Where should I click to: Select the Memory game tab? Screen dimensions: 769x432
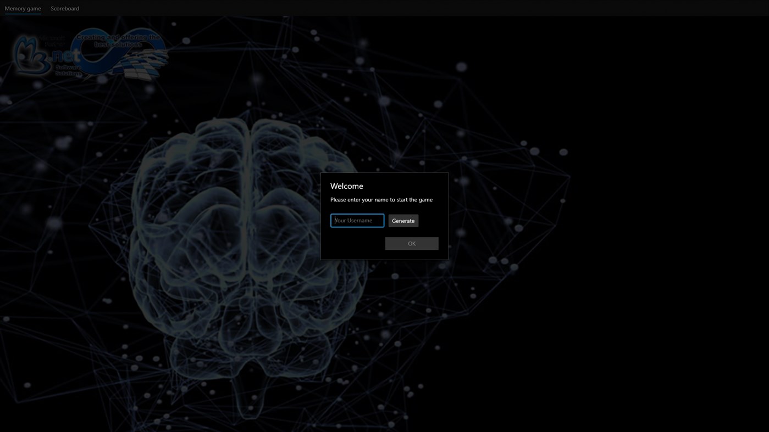[23, 8]
